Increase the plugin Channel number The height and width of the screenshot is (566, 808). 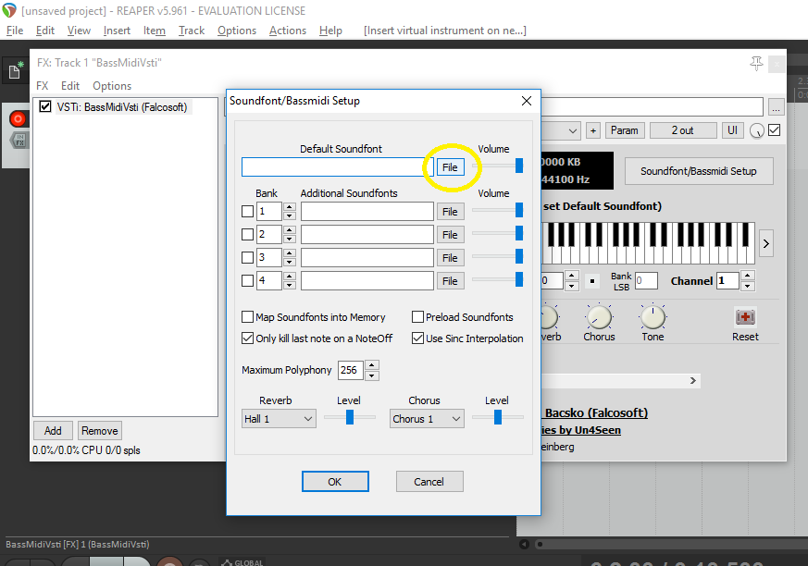coord(747,276)
